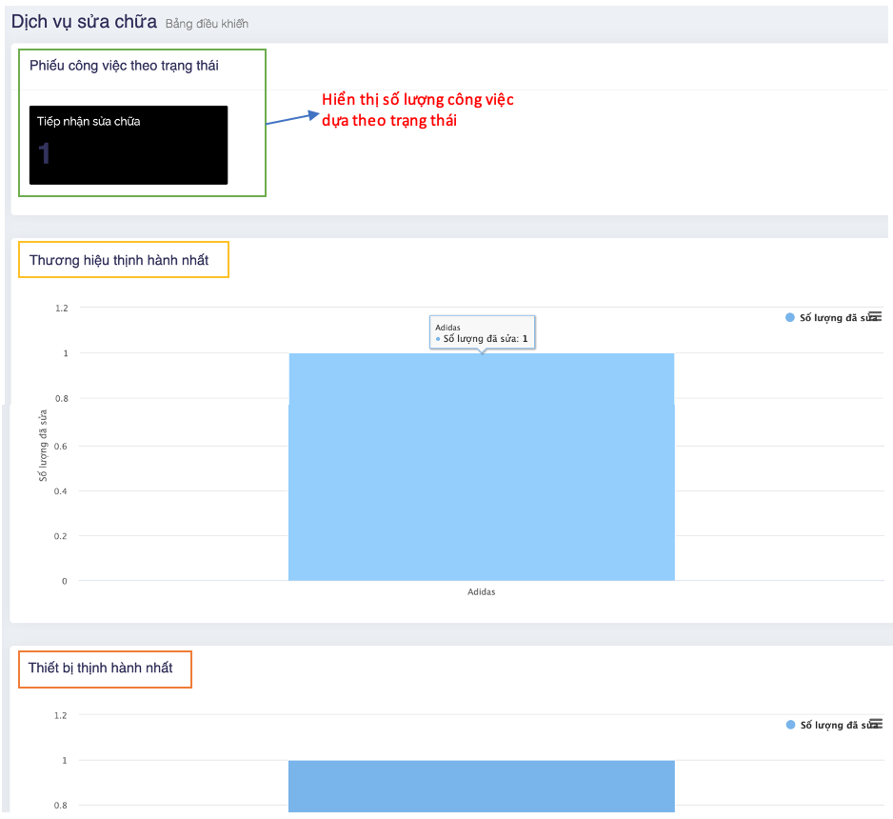This screenshot has height=819, width=893.
Task: Toggle 'Số lượng đã sửa' legend in brands chart
Action: point(830,318)
